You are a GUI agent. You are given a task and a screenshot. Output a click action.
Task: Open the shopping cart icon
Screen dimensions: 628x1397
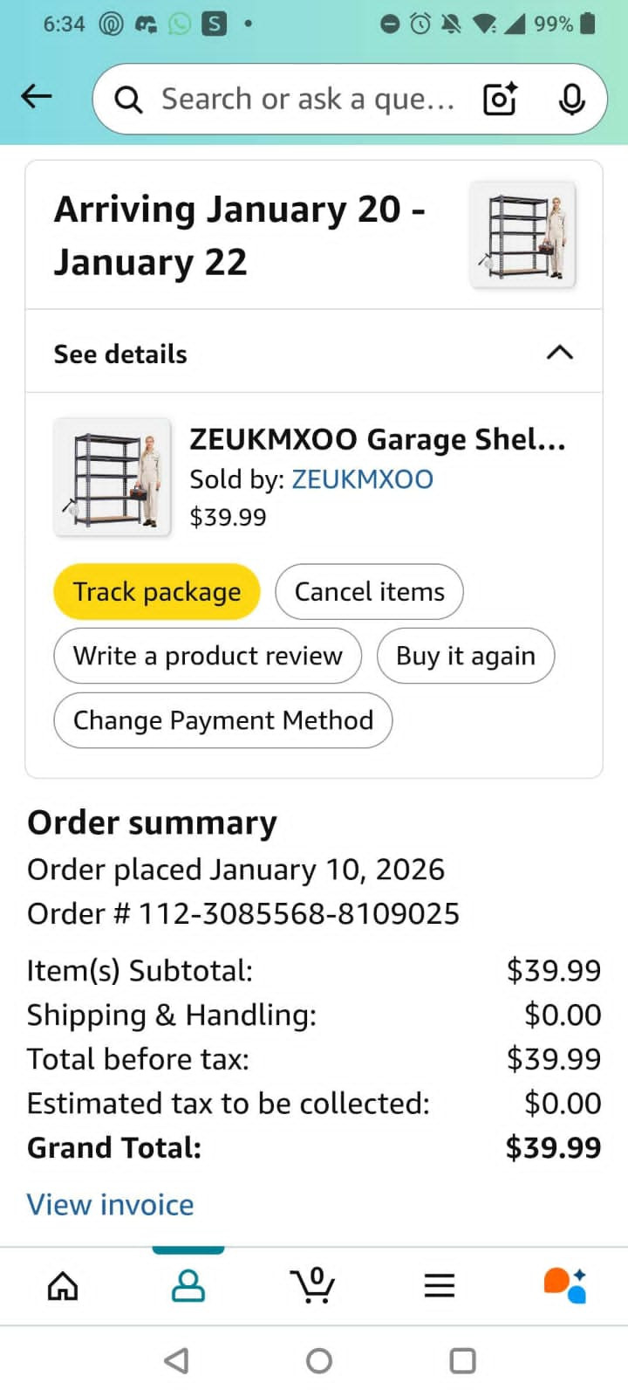pyautogui.click(x=313, y=1285)
